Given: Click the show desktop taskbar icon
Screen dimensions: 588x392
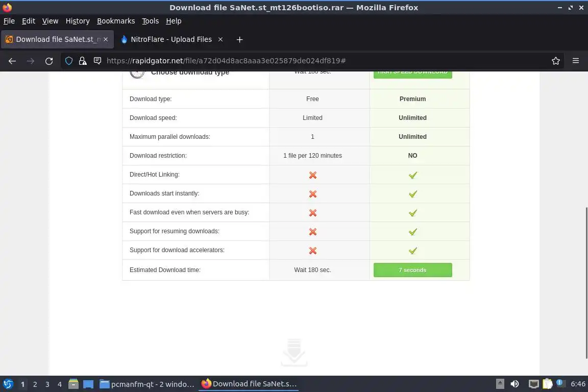Looking at the screenshot, I should (x=88, y=384).
